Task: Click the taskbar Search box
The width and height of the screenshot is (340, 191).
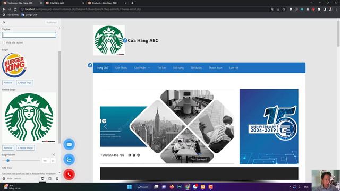Action: pos(143,187)
